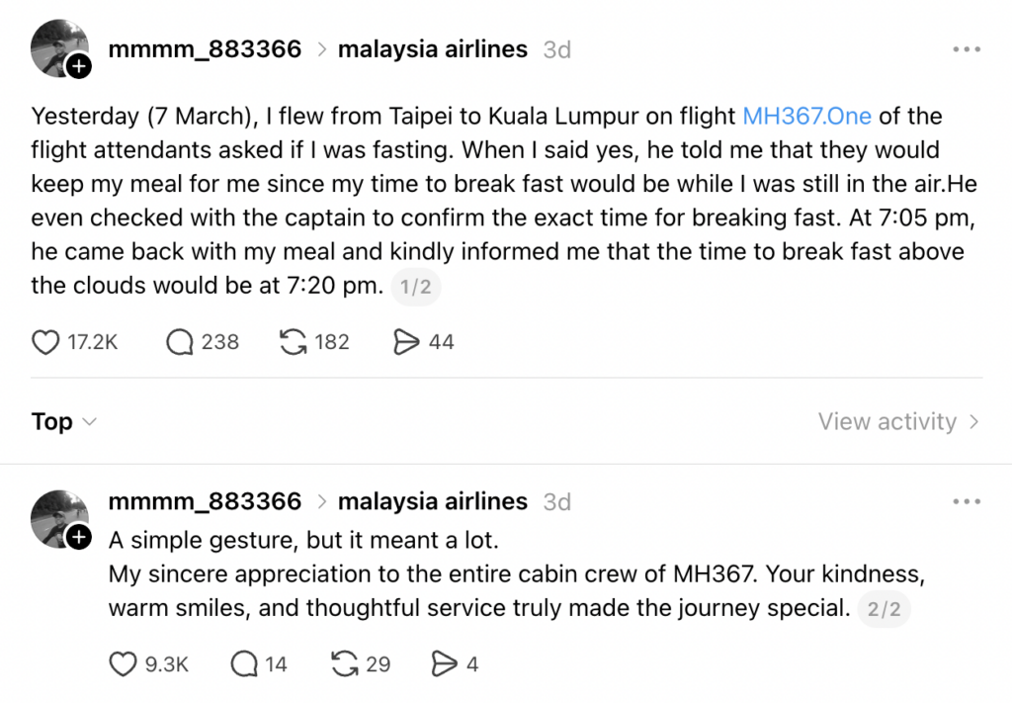The height and width of the screenshot is (703, 1012).
Task: Like the second post with 9.3K likes
Action: pyautogui.click(x=123, y=664)
